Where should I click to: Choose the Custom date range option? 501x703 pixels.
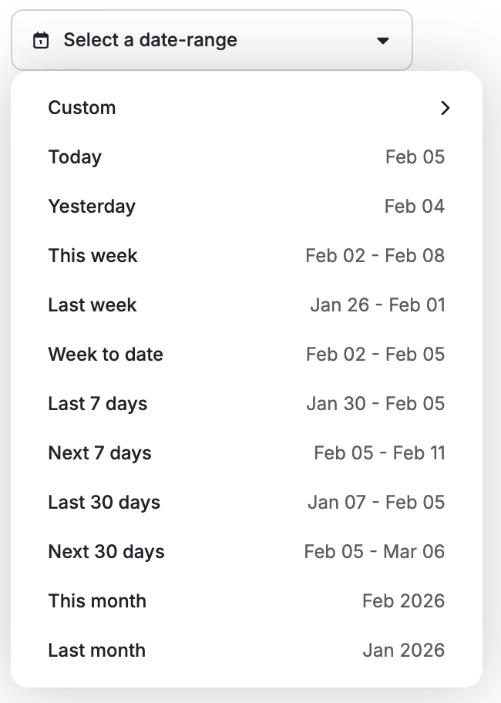click(82, 108)
